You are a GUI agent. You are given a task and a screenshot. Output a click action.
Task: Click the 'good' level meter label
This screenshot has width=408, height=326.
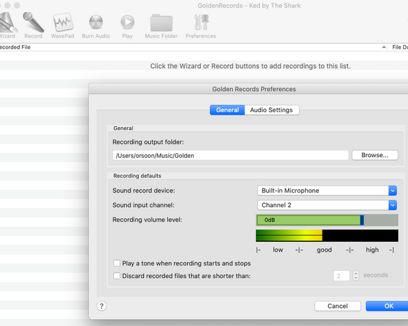pyautogui.click(x=324, y=250)
